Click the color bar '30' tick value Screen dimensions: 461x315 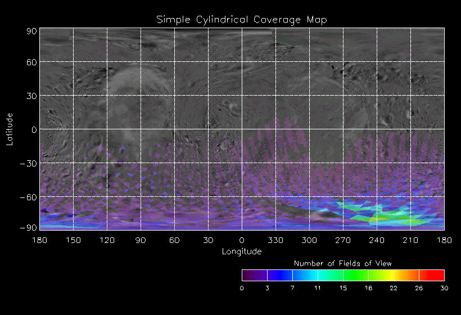(444, 288)
